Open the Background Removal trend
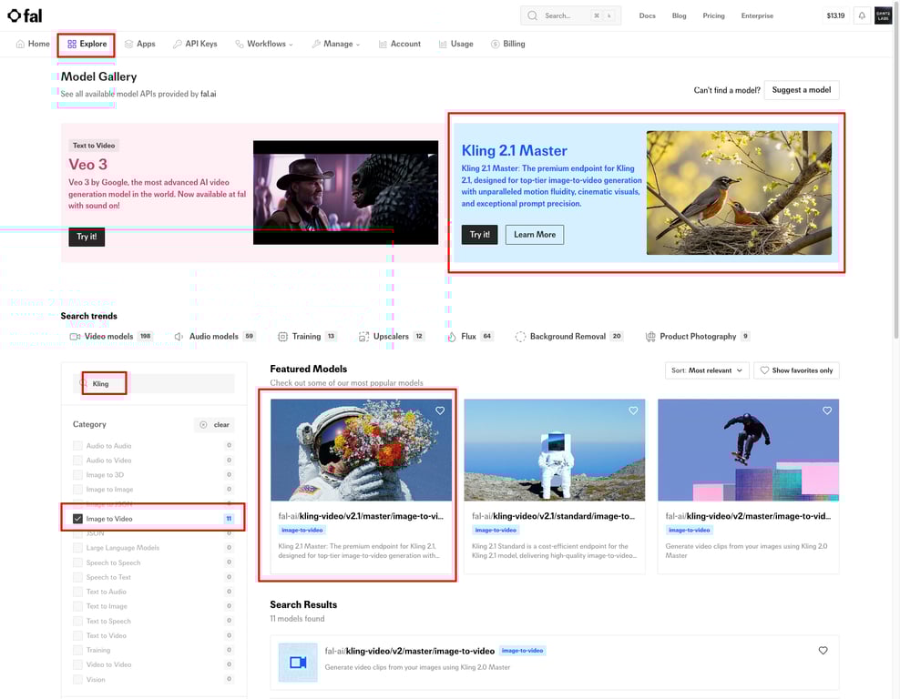Viewport: 900px width, 699px height. click(x=567, y=337)
